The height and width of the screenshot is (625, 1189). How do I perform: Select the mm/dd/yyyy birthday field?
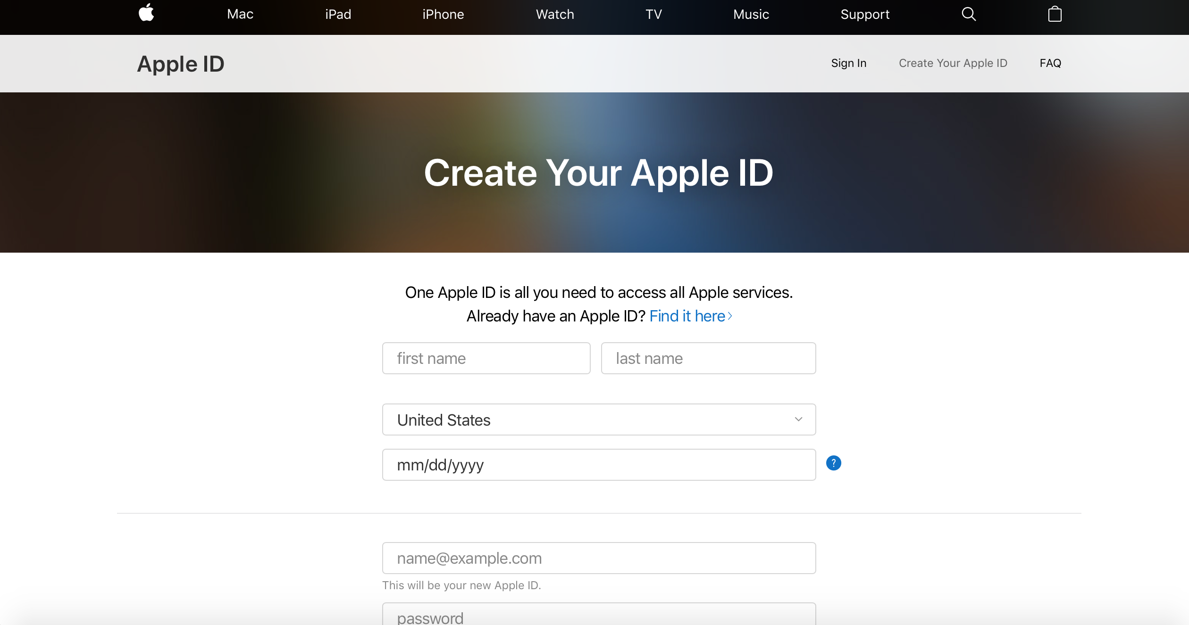599,465
